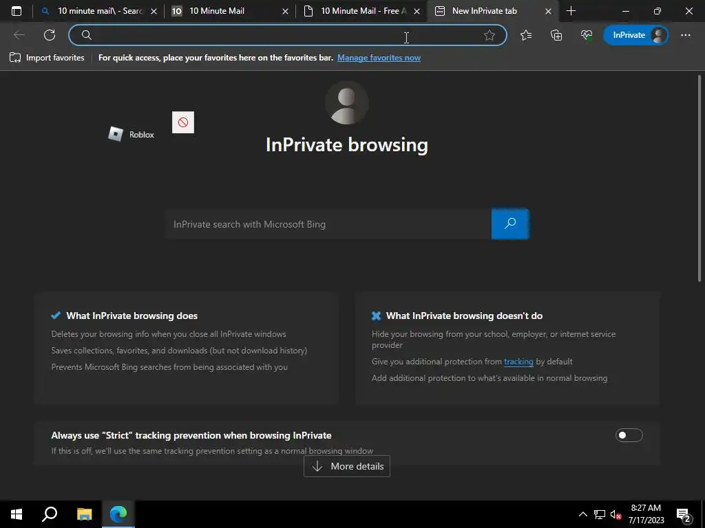Click the page vertical scrollbar
The height and width of the screenshot is (528, 705).
[x=699, y=179]
